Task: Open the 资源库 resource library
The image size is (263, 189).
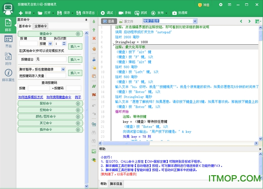Action: pyautogui.click(x=180, y=13)
